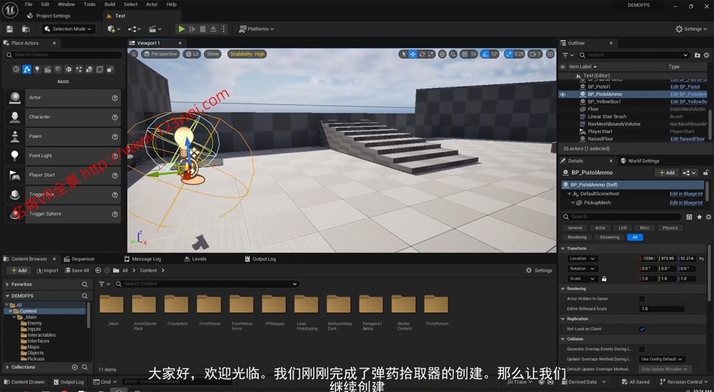Open the Use Config Default dropdown
Viewport: 714px width, 392px height.
coord(662,359)
